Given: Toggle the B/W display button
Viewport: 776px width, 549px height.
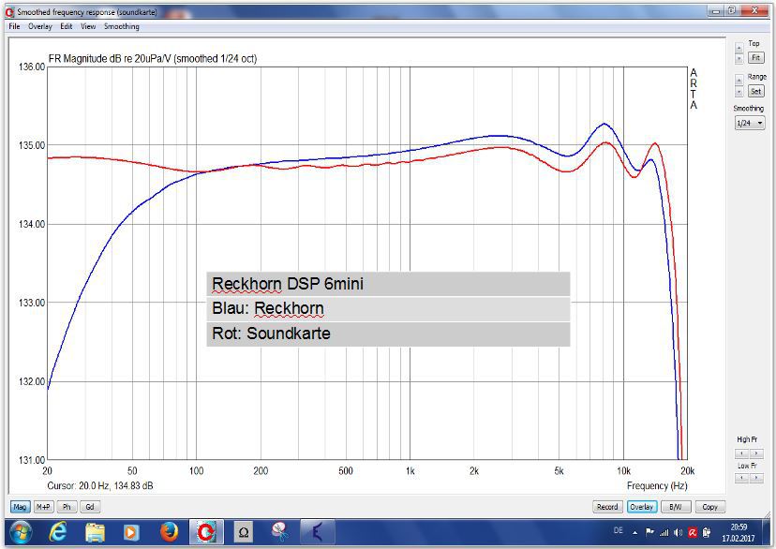Looking at the screenshot, I should (x=676, y=507).
